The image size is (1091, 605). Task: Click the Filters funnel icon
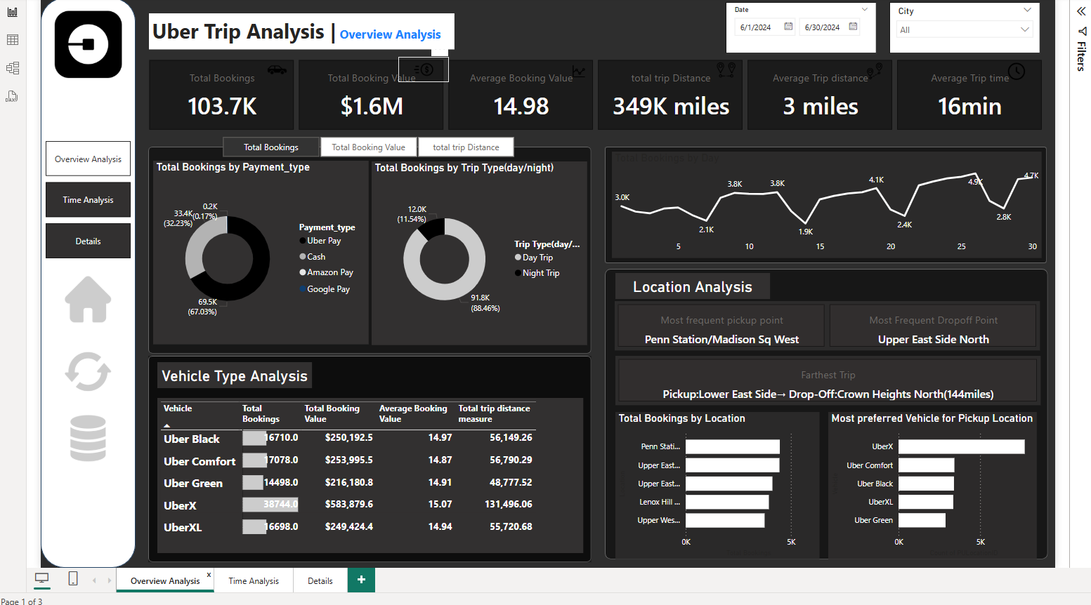point(1082,31)
